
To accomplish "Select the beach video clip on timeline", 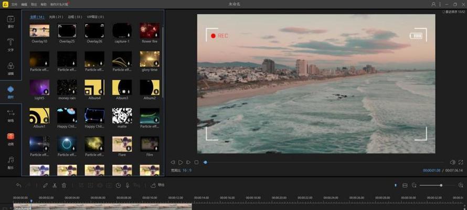I will [x=102, y=206].
